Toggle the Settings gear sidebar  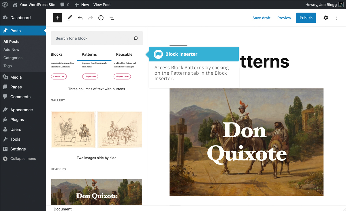click(x=326, y=18)
